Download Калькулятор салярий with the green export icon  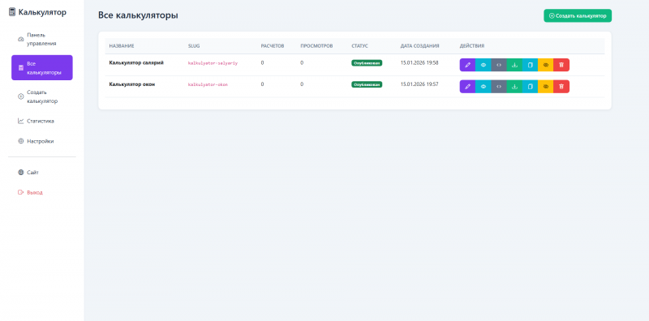pos(514,65)
